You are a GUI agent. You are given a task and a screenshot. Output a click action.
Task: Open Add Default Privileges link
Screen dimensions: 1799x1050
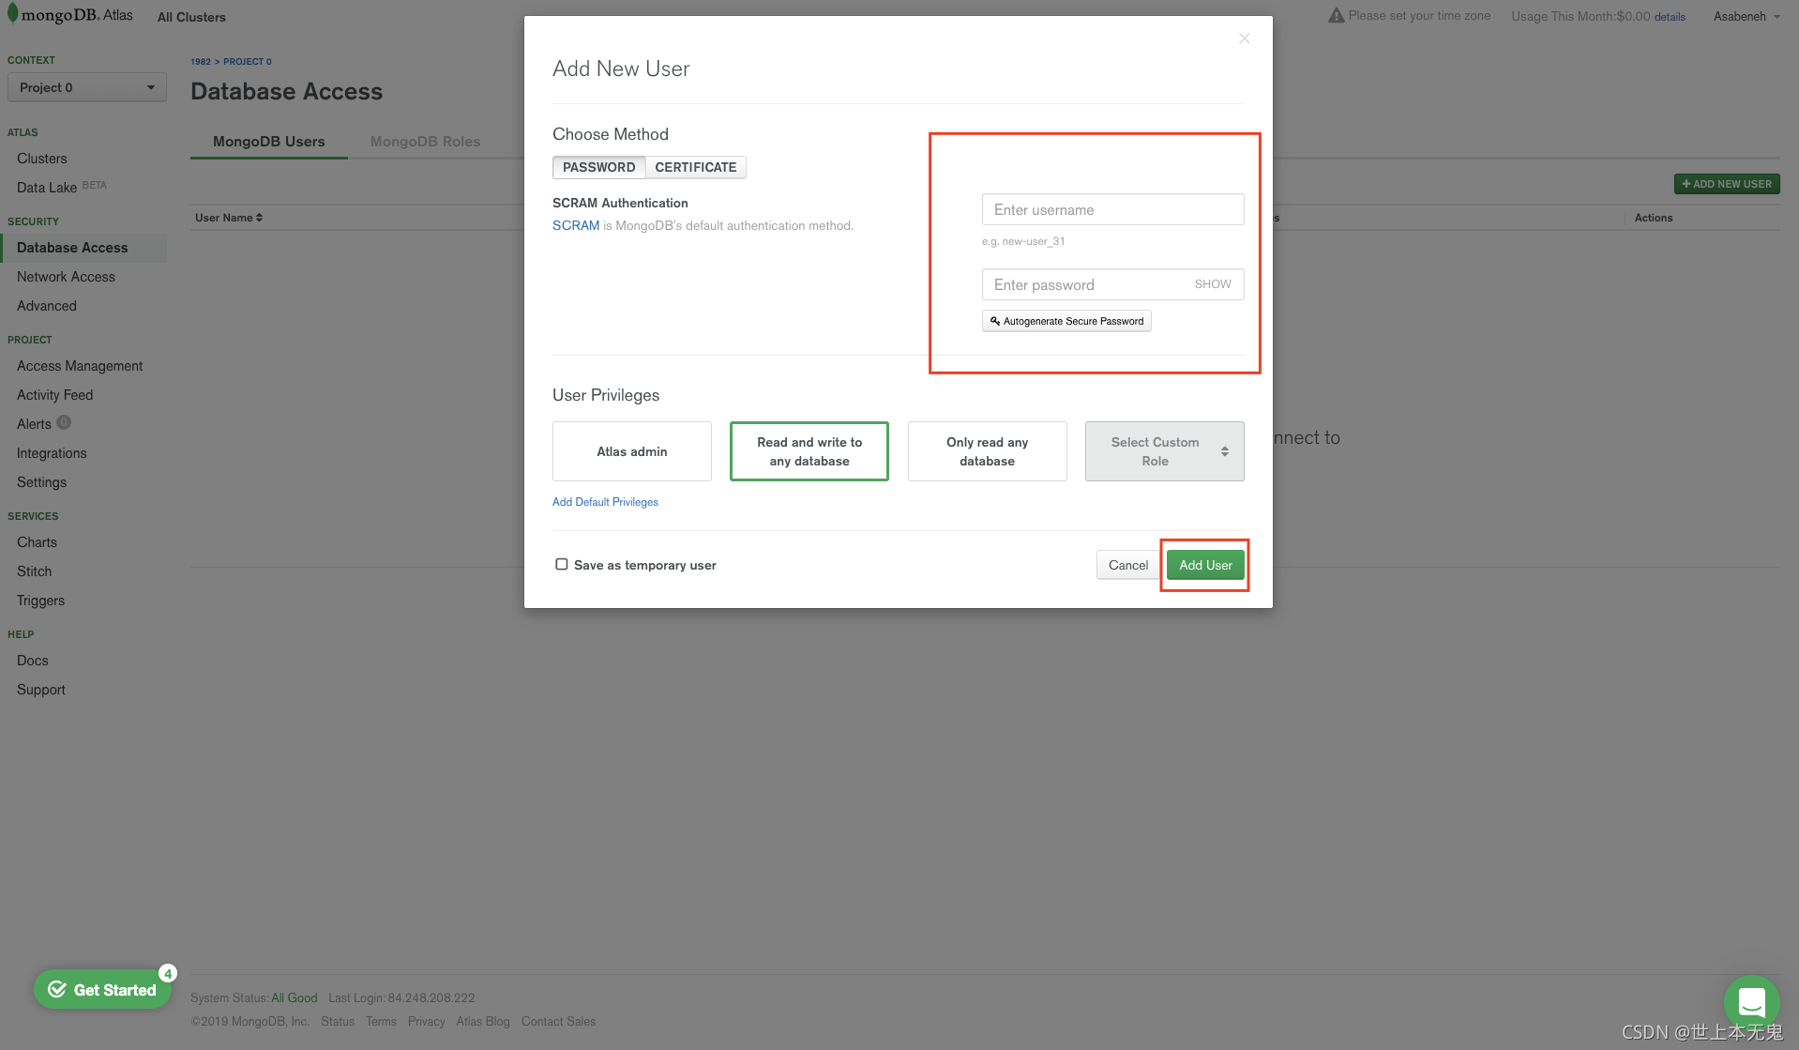[605, 502]
